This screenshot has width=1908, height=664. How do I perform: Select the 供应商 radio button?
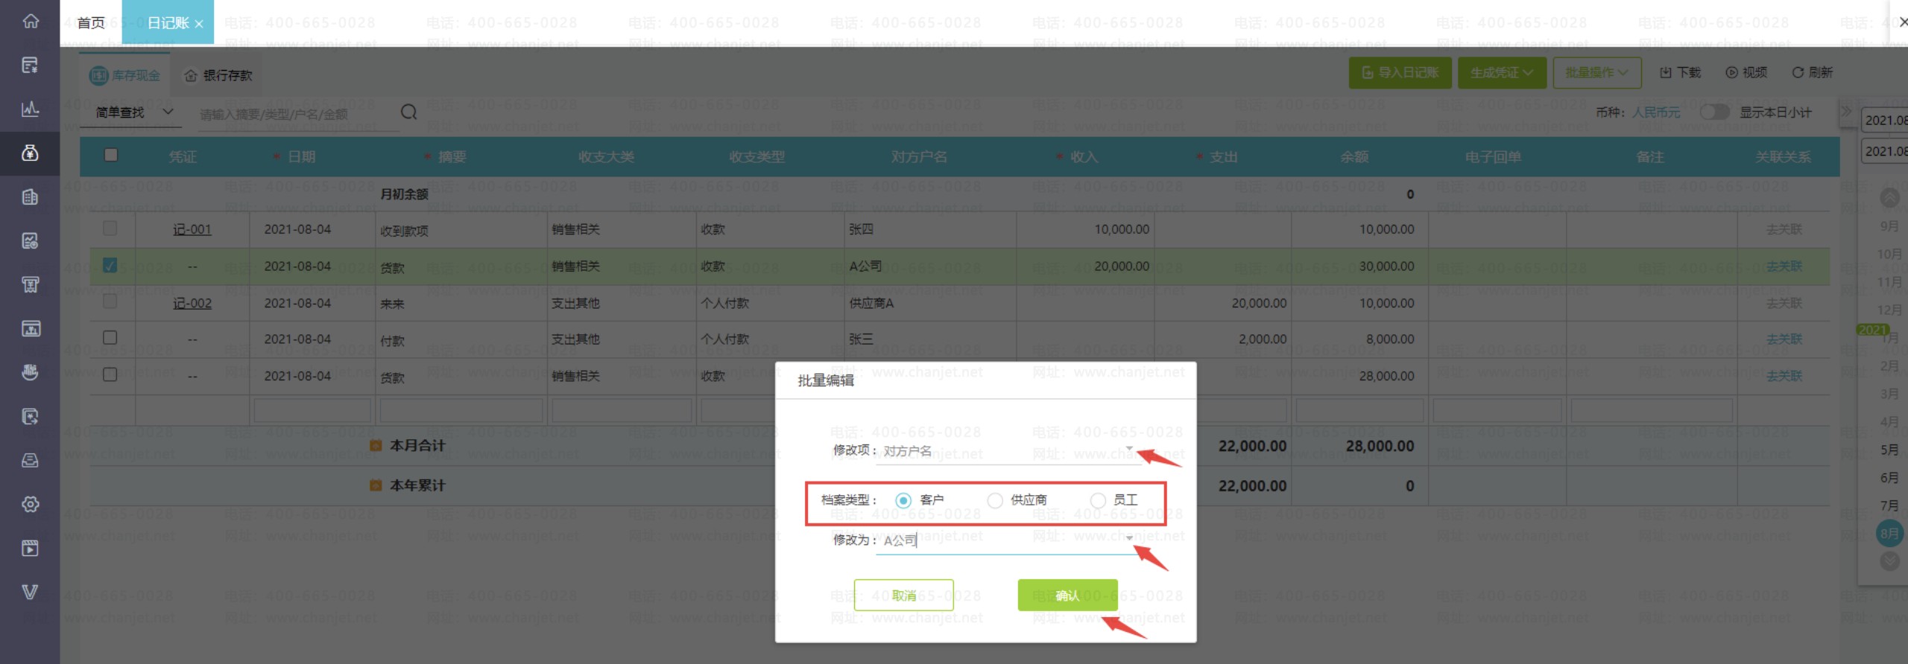995,500
